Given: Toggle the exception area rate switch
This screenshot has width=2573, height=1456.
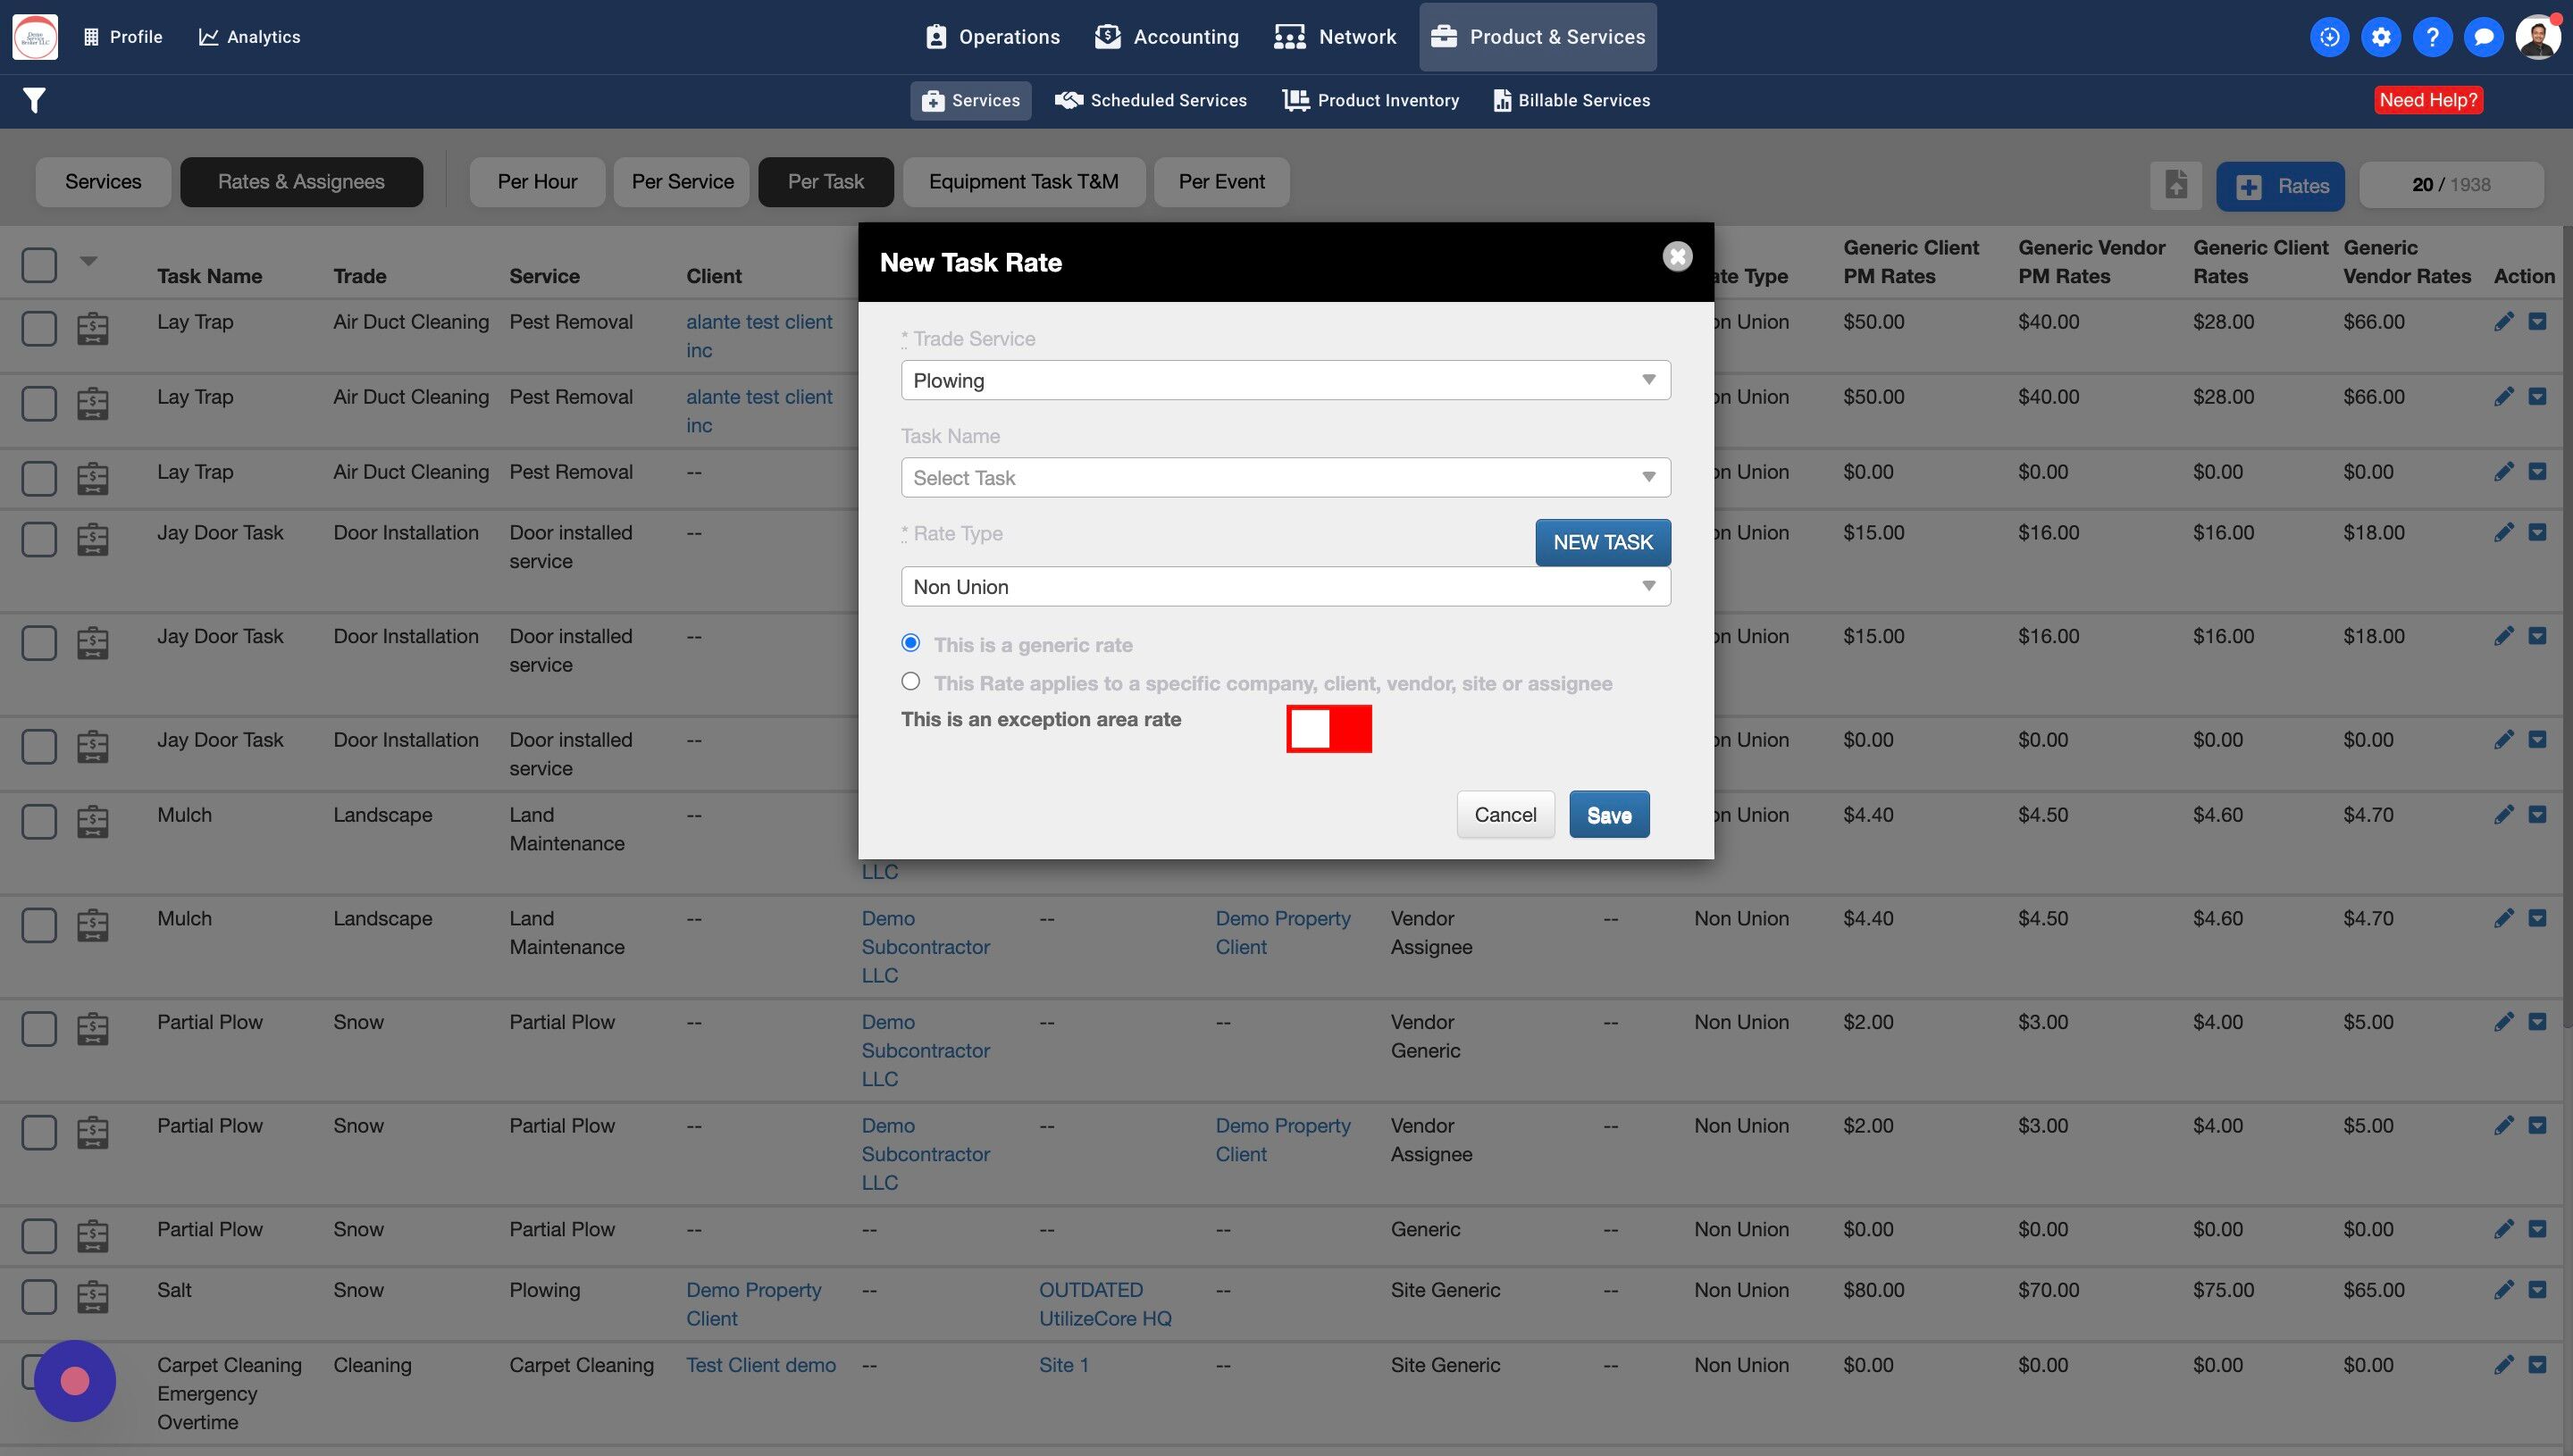Looking at the screenshot, I should pos(1328,729).
